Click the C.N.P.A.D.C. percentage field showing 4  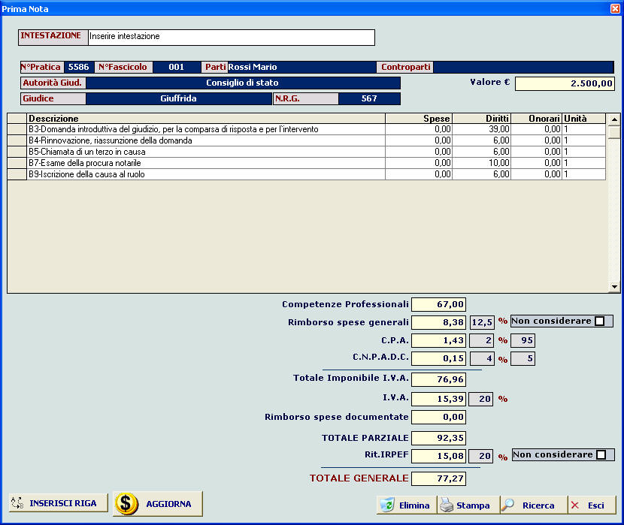click(x=482, y=358)
